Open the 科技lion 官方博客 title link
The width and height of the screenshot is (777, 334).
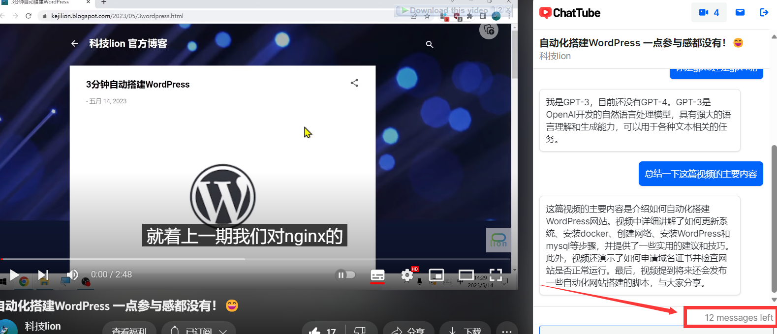click(128, 44)
